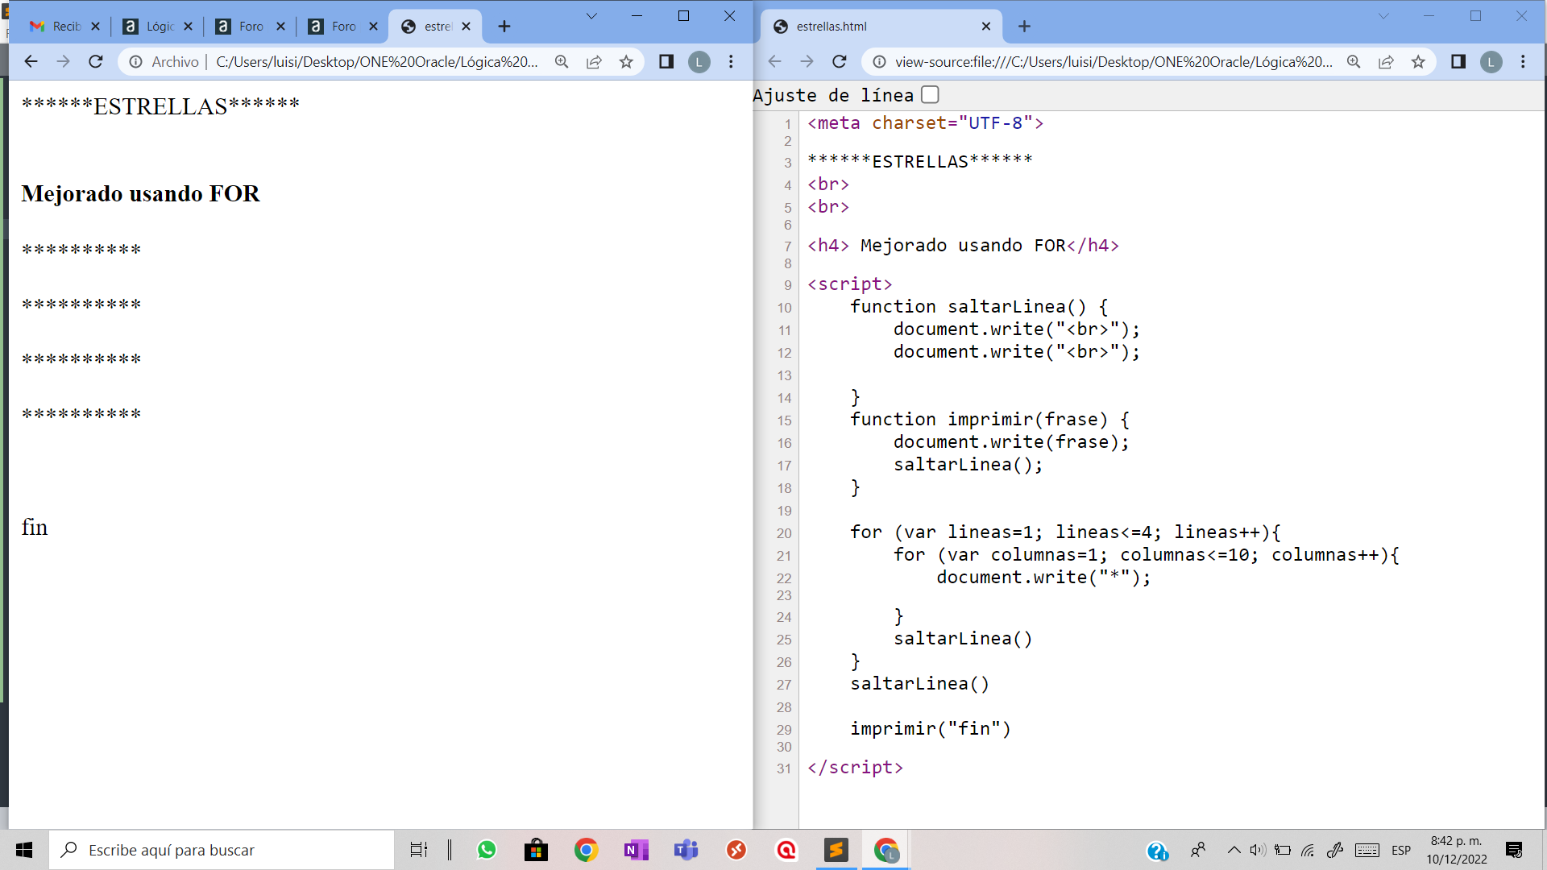Click source line number 31

tap(784, 768)
